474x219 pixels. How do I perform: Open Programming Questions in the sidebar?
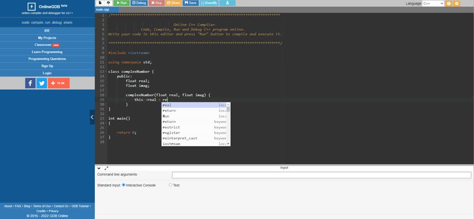[x=47, y=59]
